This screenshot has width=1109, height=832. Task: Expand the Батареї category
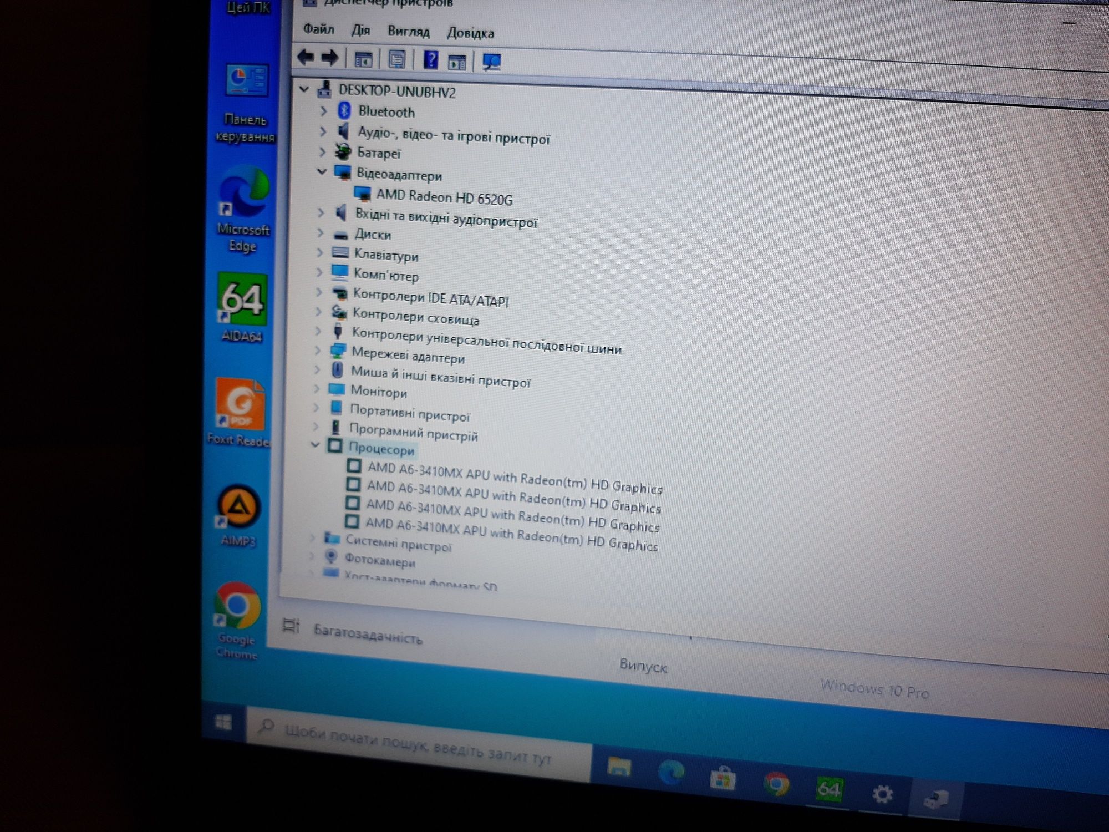click(322, 151)
